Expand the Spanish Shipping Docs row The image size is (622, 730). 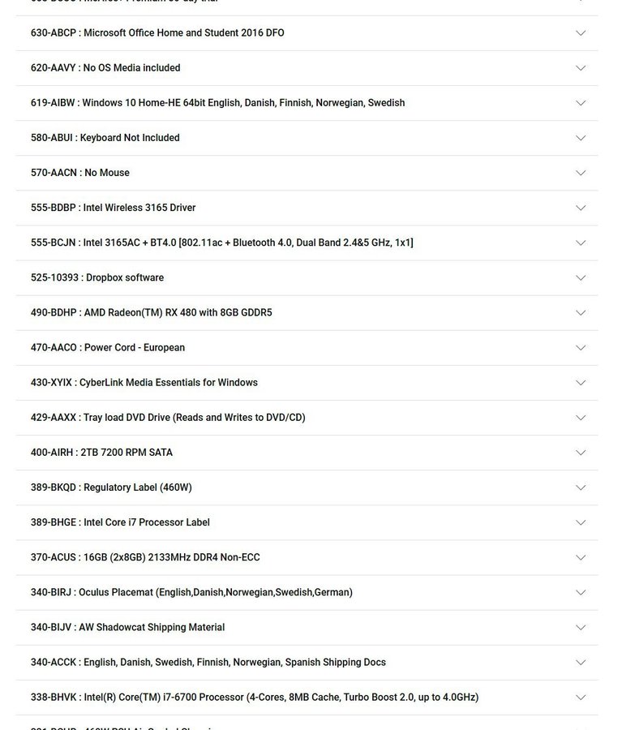coord(581,662)
